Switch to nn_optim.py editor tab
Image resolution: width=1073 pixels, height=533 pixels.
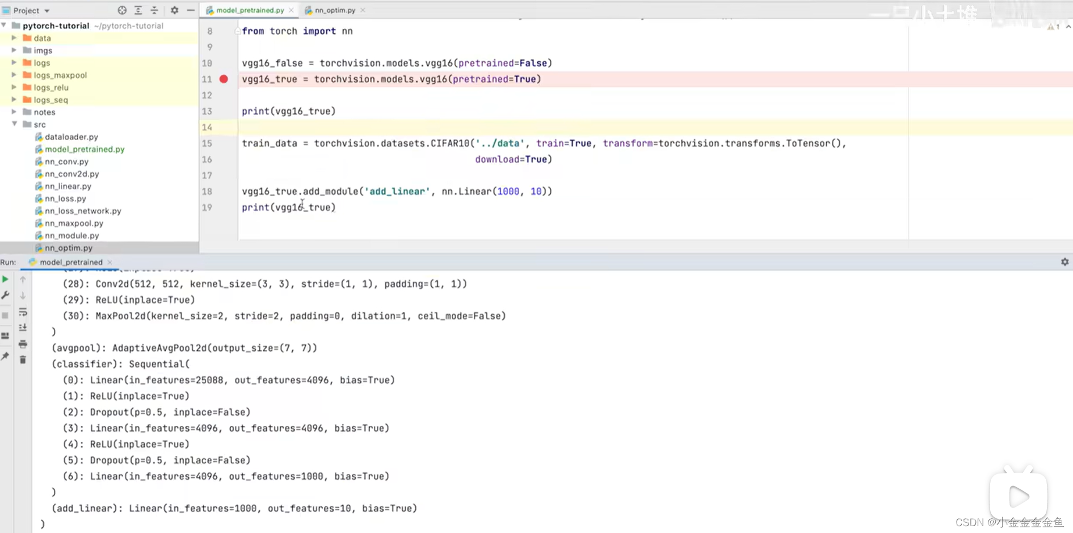click(335, 10)
